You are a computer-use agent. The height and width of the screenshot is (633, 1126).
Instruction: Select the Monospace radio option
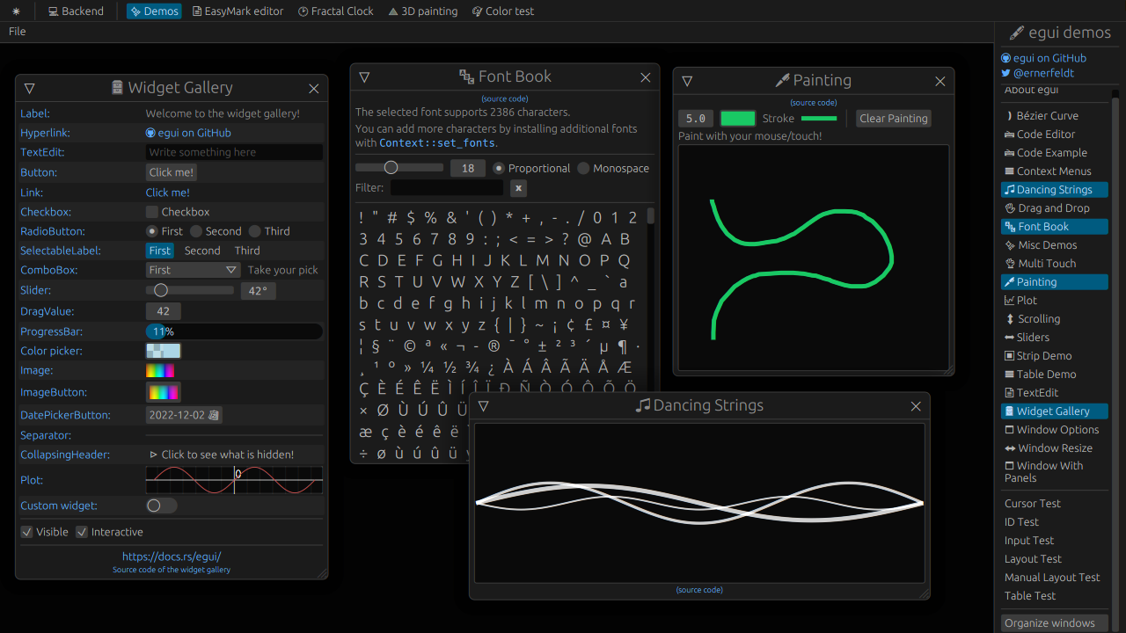(x=583, y=169)
